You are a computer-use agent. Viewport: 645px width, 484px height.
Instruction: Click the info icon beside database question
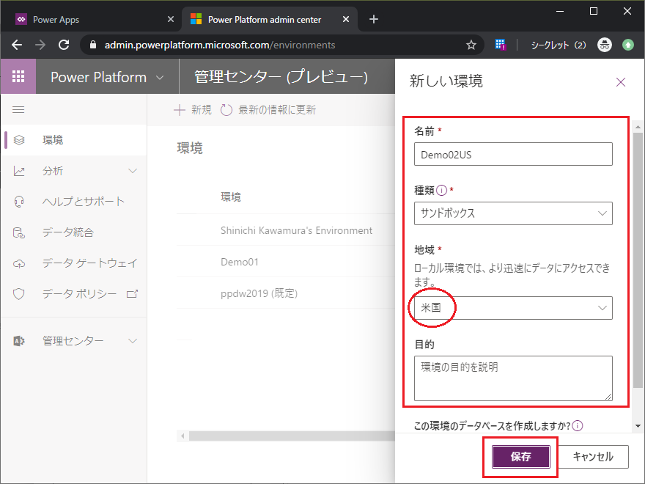[578, 425]
